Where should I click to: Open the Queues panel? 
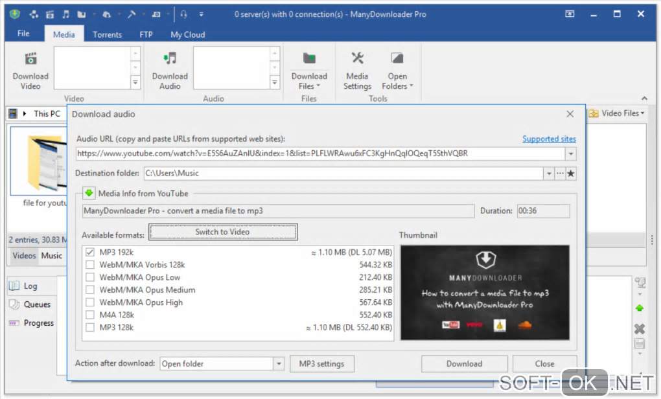30,304
